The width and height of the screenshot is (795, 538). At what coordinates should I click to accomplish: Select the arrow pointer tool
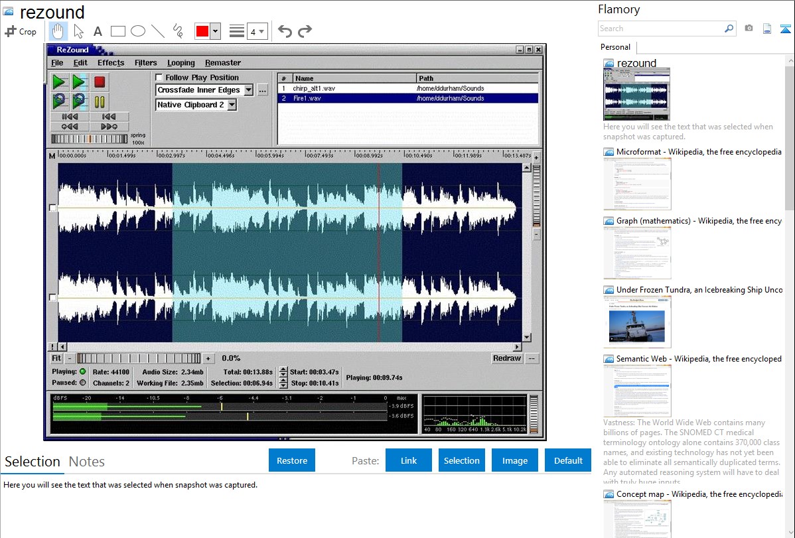click(78, 31)
